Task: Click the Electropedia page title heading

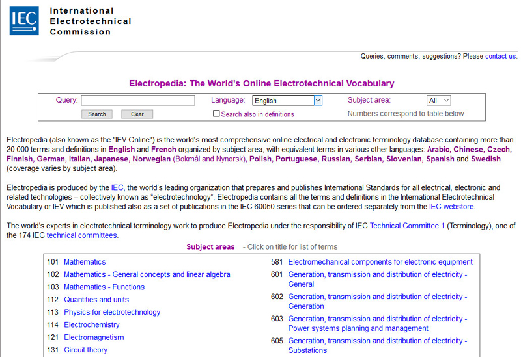Action: pyautogui.click(x=262, y=83)
